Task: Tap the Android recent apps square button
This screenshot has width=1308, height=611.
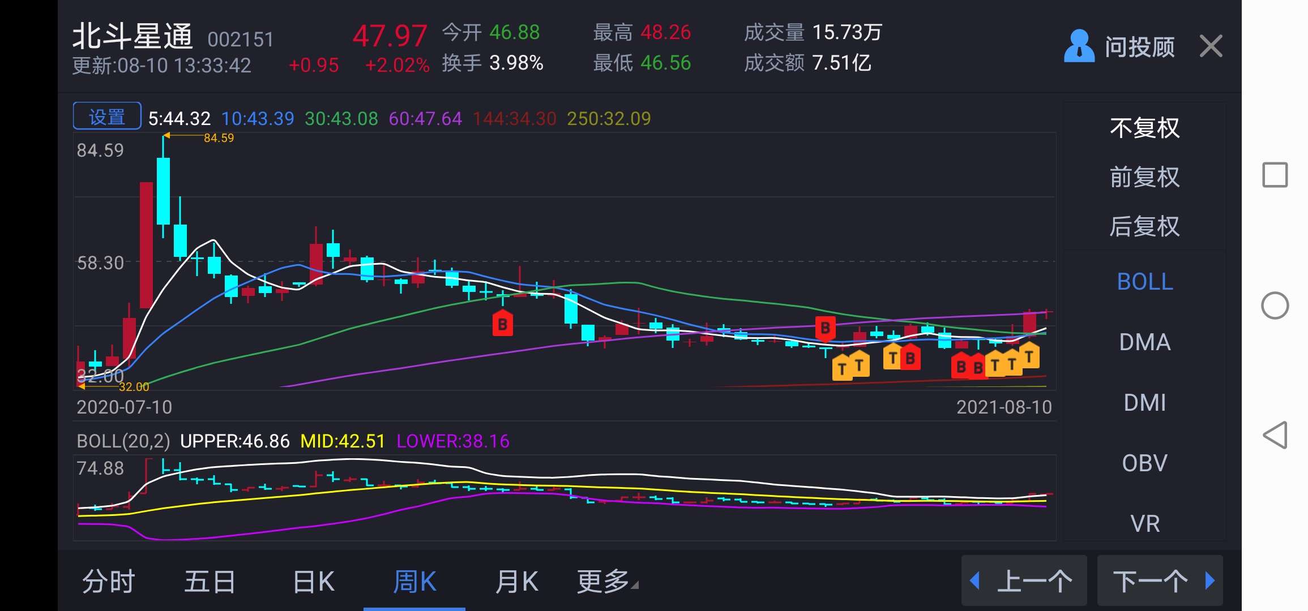Action: [1275, 175]
